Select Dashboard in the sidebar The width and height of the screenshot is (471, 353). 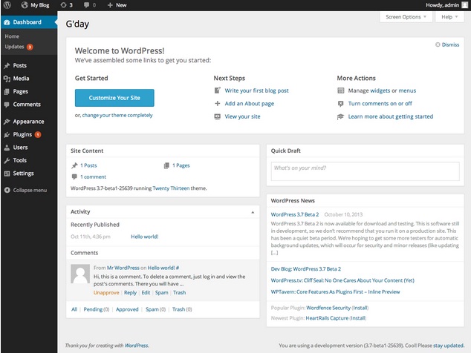pyautogui.click(x=29, y=22)
